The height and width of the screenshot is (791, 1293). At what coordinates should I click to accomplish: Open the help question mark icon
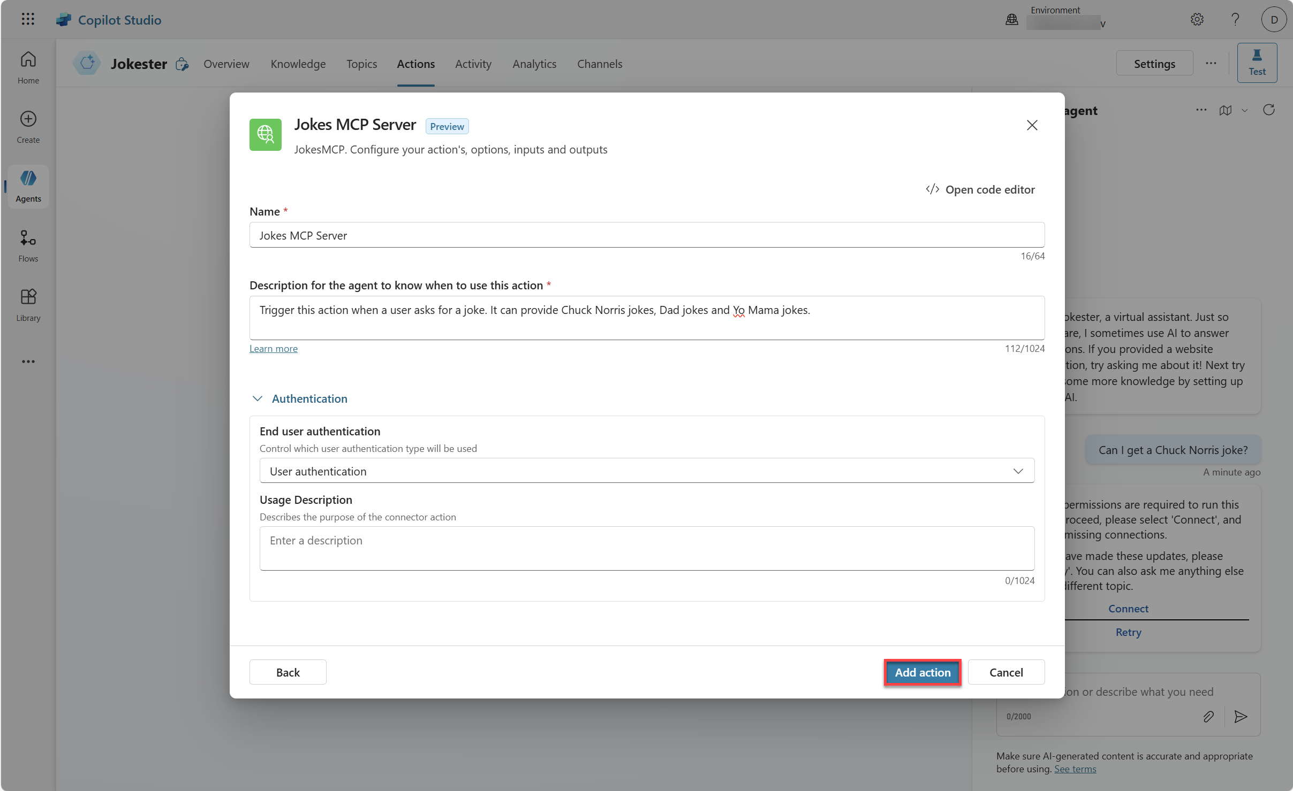point(1235,19)
